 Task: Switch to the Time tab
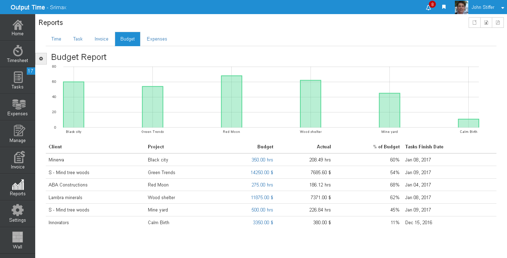pyautogui.click(x=56, y=39)
